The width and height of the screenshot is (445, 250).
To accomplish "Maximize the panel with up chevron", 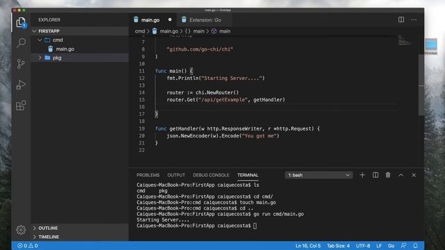I will 400,175.
